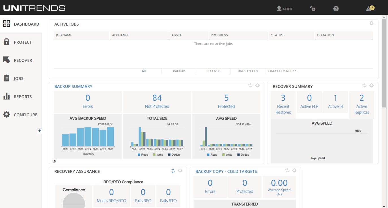Click the '0B/s' value in Recover Summary chart
This screenshot has height=208, width=388.
(358, 131)
